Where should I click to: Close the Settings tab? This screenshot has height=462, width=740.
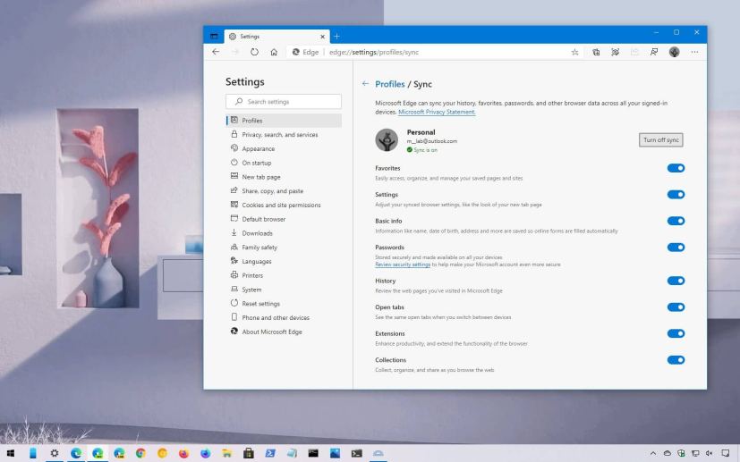point(322,37)
